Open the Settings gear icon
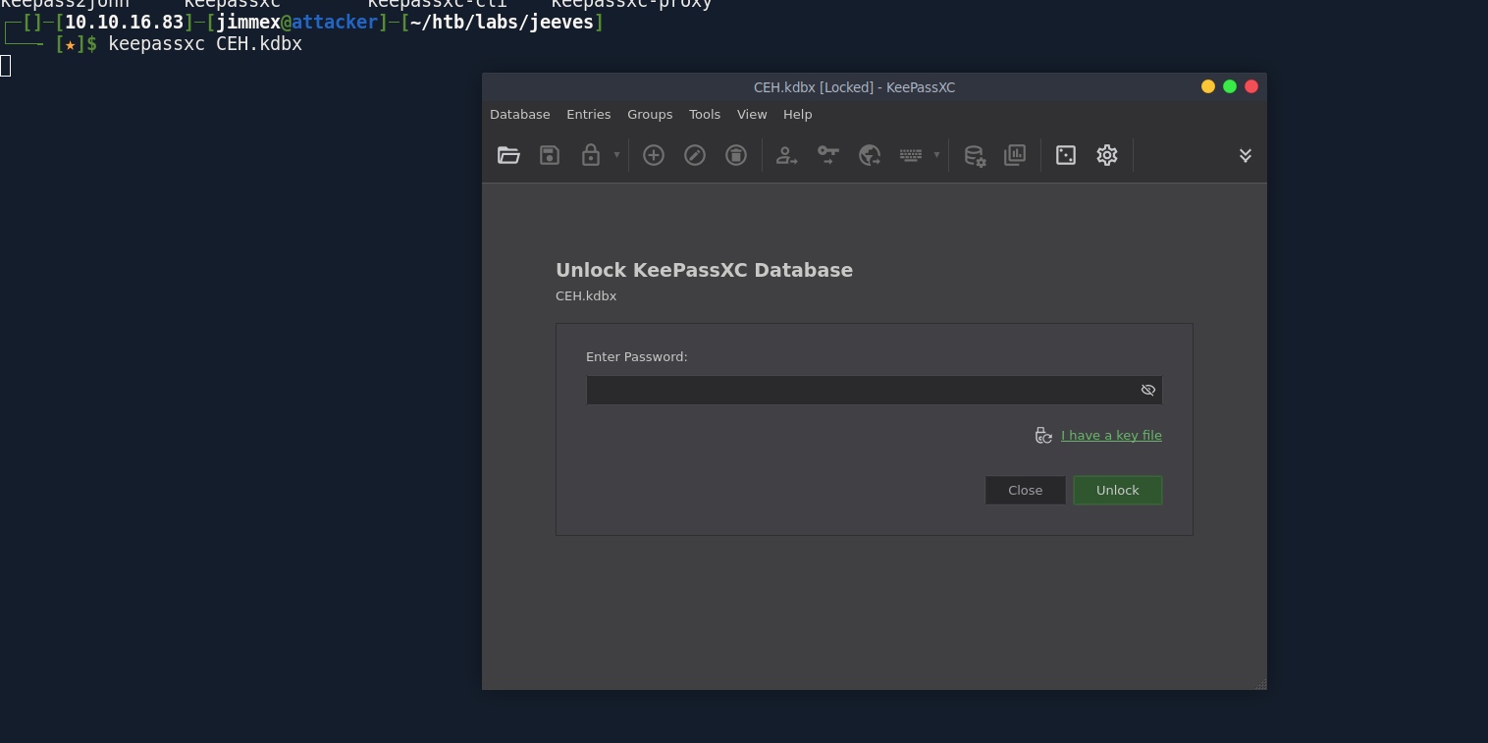The image size is (1488, 743). click(1107, 155)
